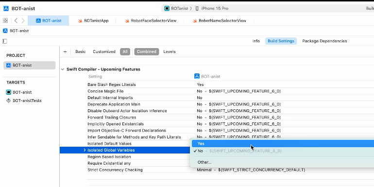Click Import Objective-C Forward Declarations setting

click(126, 131)
